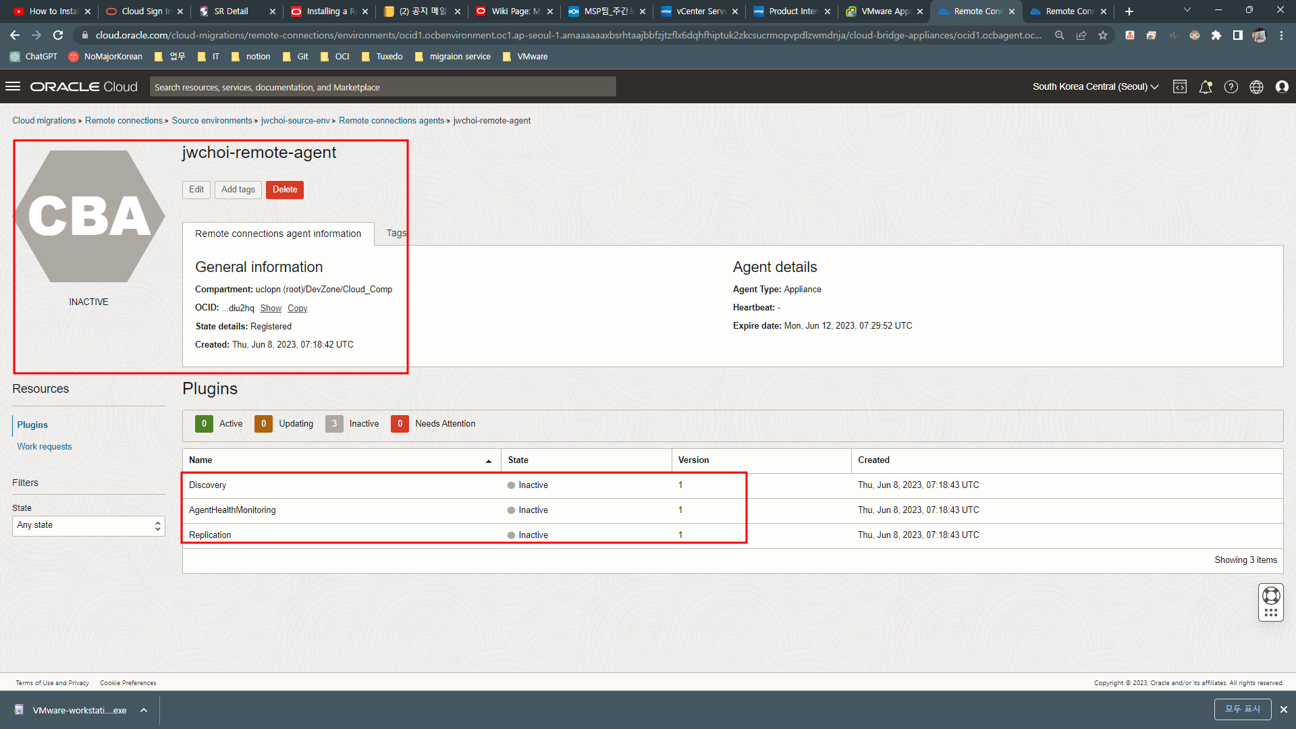Sort plugins by the Name column arrow

(x=488, y=460)
